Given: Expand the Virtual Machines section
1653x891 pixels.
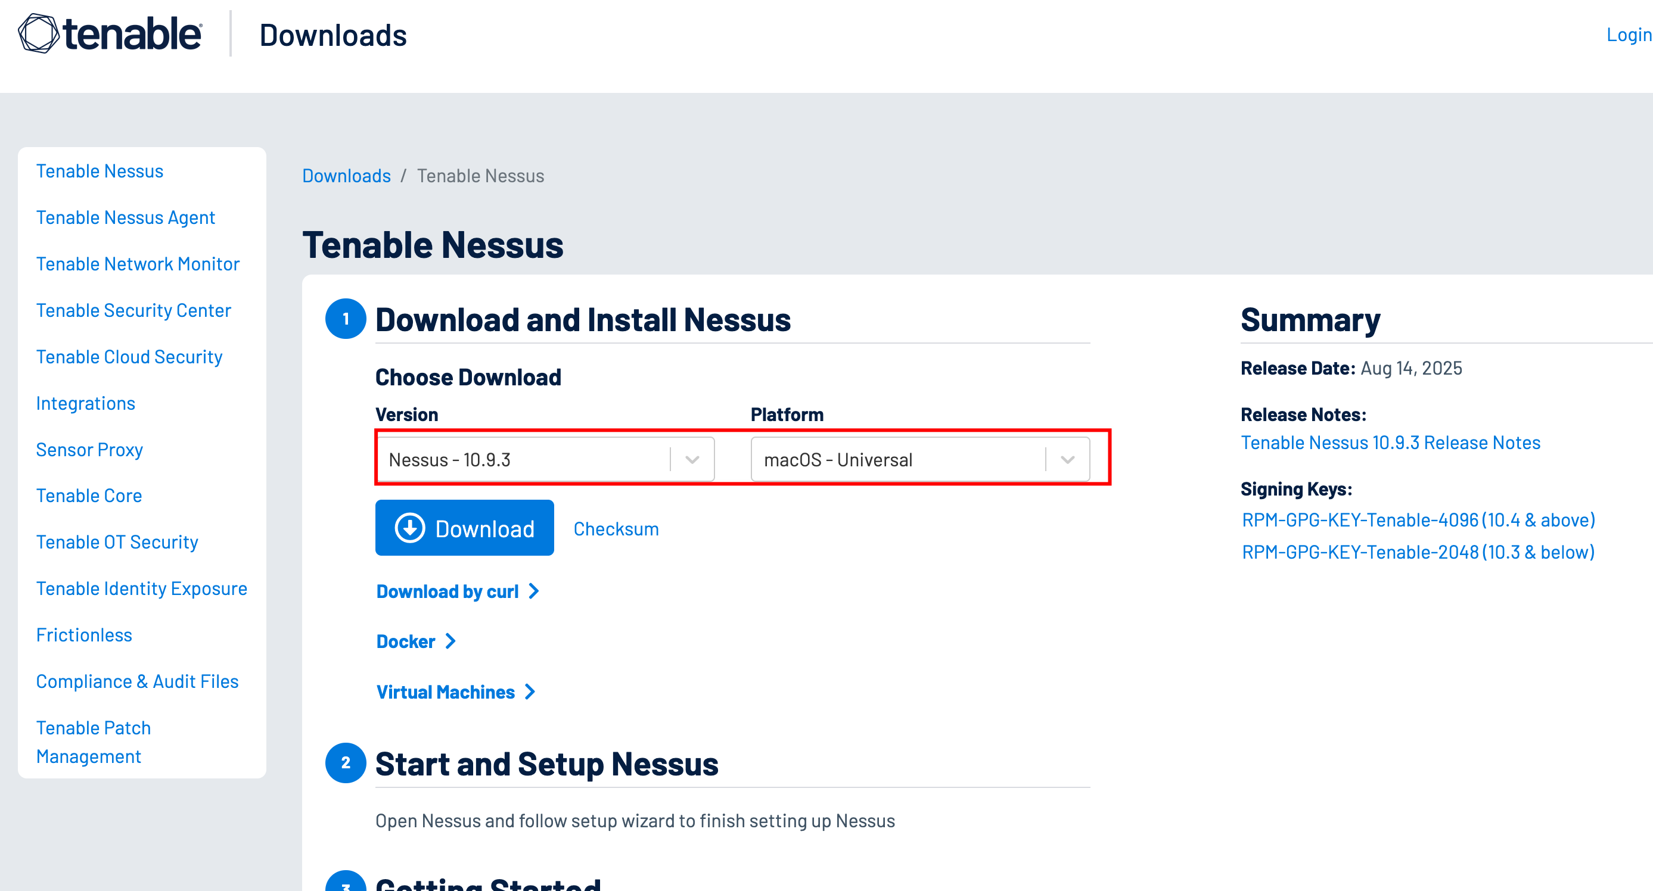Looking at the screenshot, I should point(445,691).
